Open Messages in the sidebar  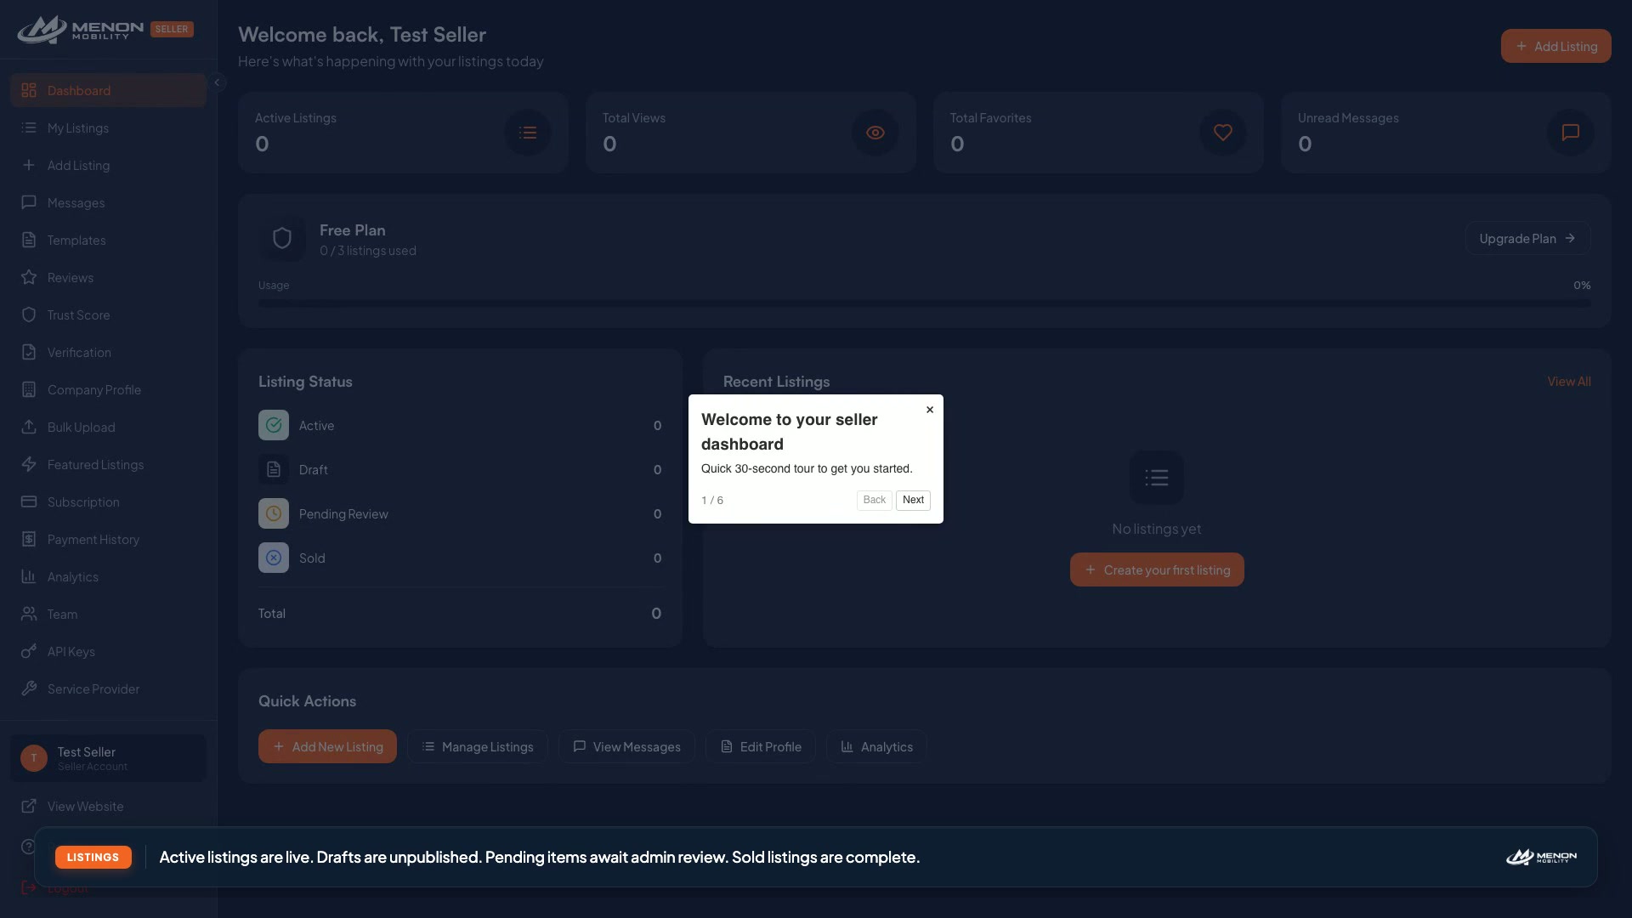(108, 202)
